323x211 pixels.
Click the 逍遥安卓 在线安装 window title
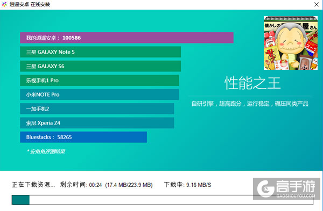point(30,4)
